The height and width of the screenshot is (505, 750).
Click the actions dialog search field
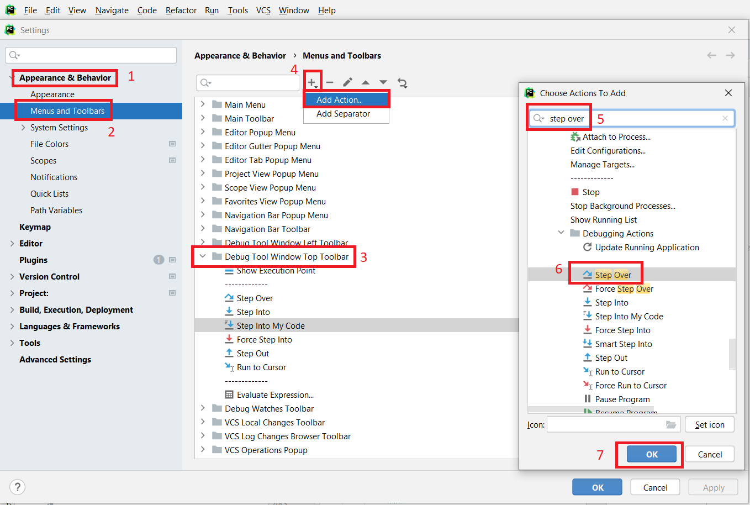pos(632,118)
